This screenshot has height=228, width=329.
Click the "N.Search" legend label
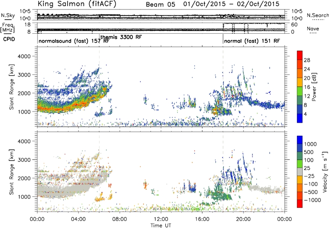tap(317, 15)
